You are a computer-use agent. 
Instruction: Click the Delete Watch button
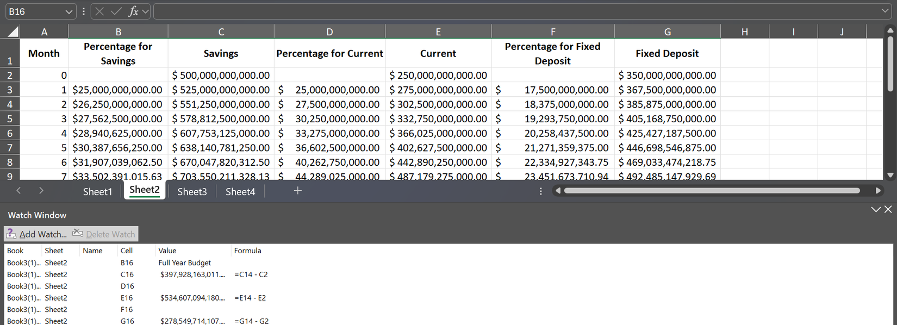[104, 234]
